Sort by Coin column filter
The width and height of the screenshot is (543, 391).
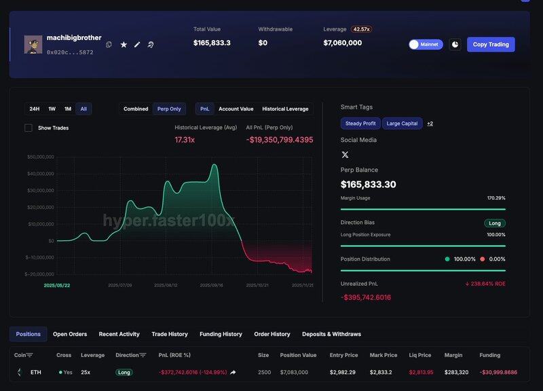(29, 355)
